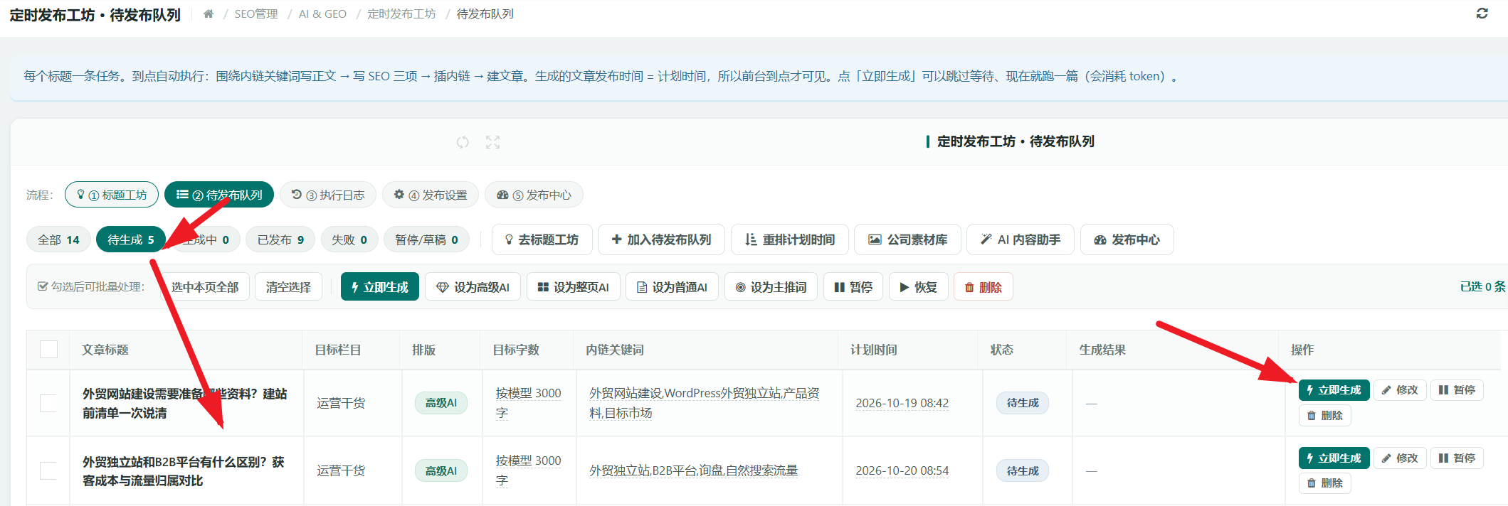Click 删除 for 2026-10-20 08:54 row
This screenshot has height=506, width=1508.
tap(1324, 483)
